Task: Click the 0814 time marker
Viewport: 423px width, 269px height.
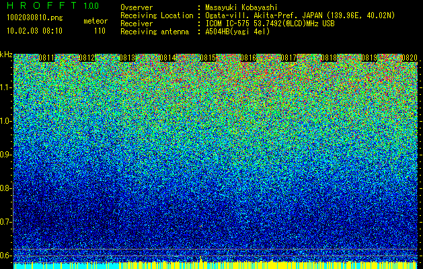Action: coord(168,58)
